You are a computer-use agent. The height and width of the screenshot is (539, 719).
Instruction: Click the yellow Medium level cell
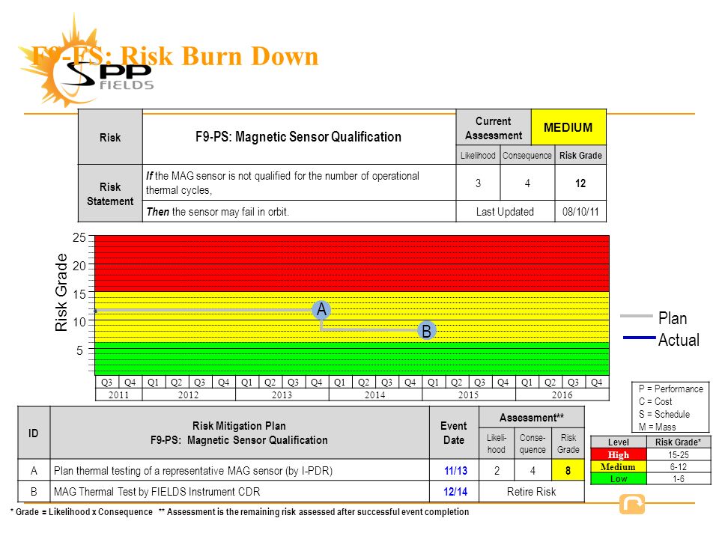pyautogui.click(x=619, y=466)
